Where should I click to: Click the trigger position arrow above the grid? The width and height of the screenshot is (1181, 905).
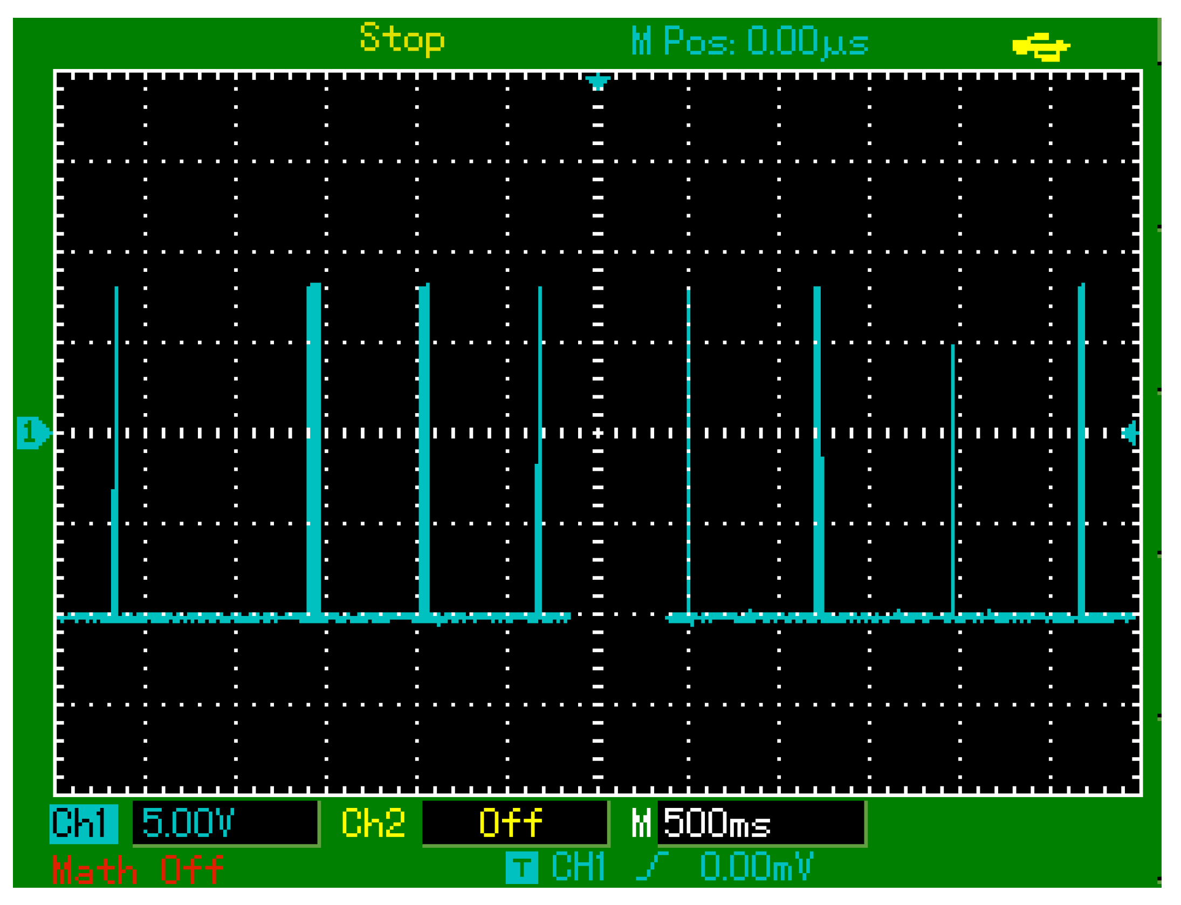(596, 81)
